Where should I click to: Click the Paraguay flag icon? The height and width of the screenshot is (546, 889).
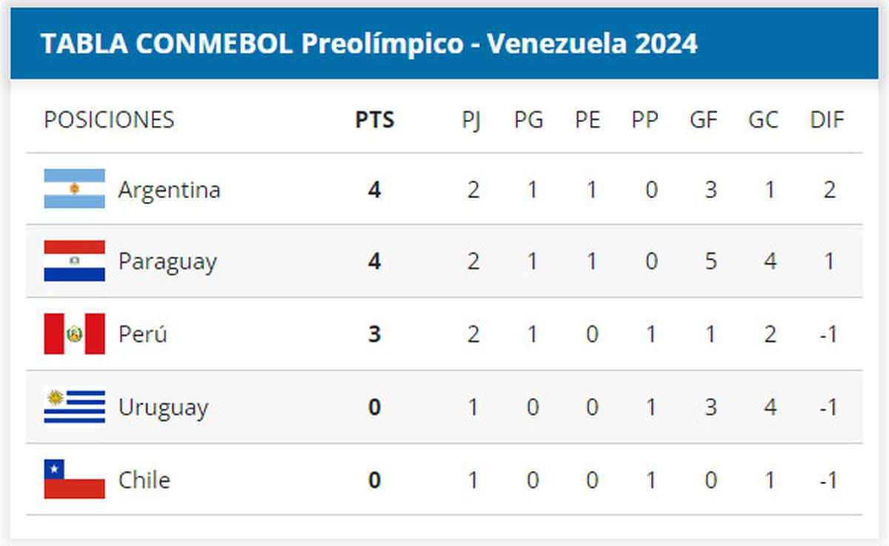click(74, 261)
